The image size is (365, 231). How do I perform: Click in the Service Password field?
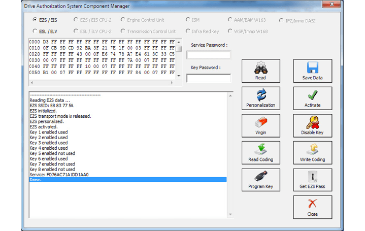click(x=208, y=55)
